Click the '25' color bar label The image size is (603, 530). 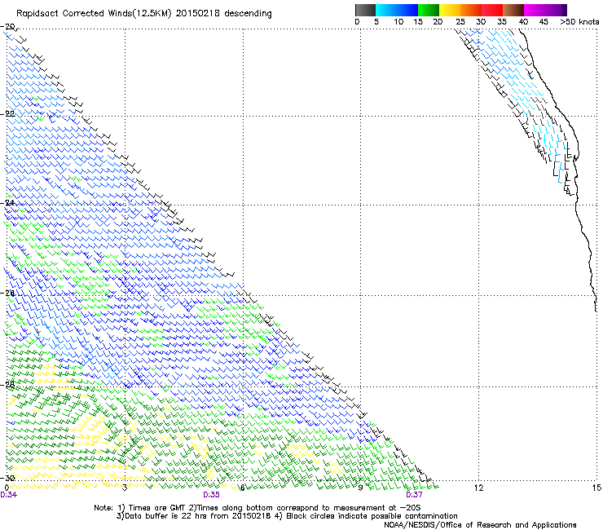[460, 22]
